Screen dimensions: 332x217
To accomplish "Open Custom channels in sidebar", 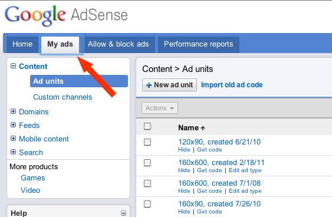I will [x=63, y=97].
